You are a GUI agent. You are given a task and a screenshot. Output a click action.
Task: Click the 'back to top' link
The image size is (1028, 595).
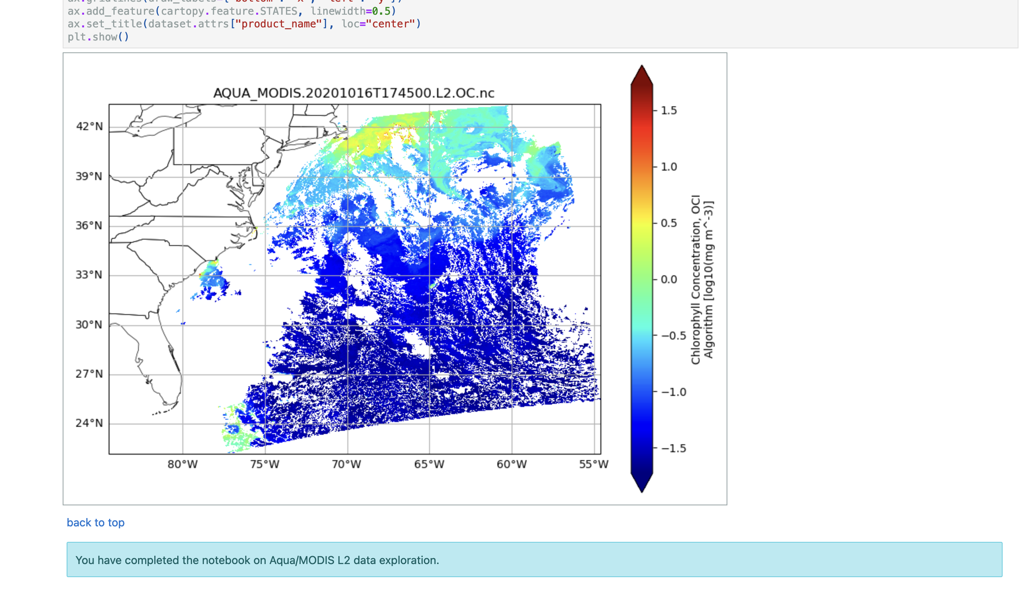[x=96, y=522]
